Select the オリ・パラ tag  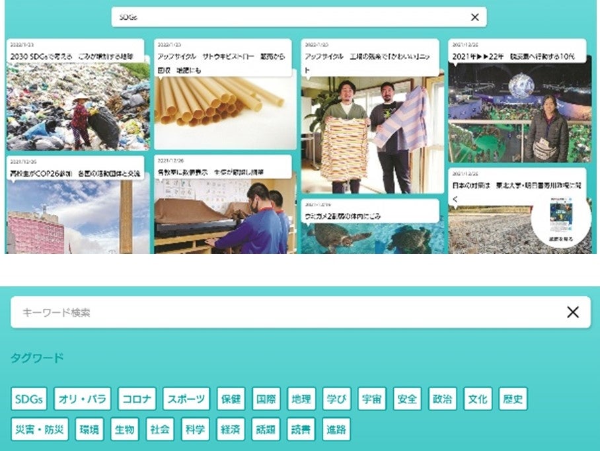[x=83, y=399]
